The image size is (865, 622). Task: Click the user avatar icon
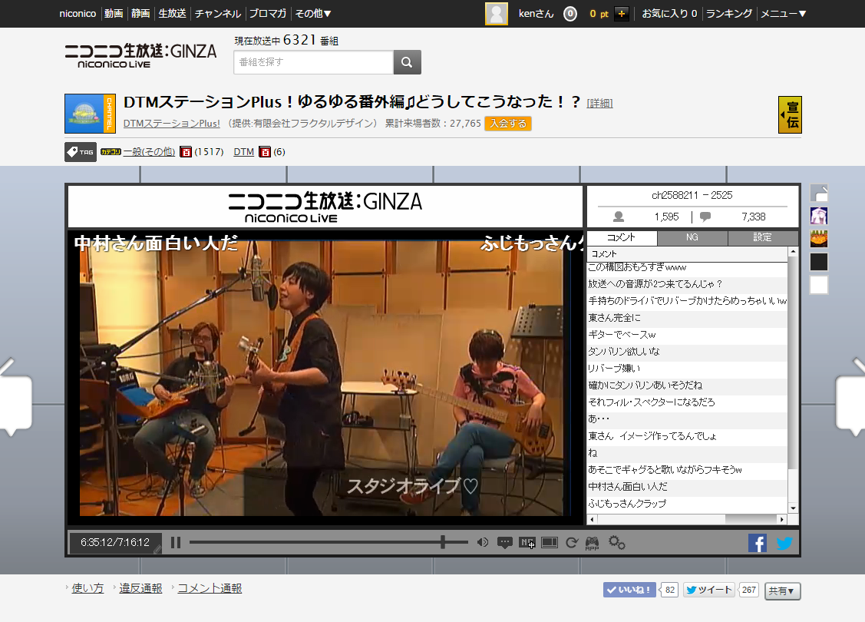[497, 14]
